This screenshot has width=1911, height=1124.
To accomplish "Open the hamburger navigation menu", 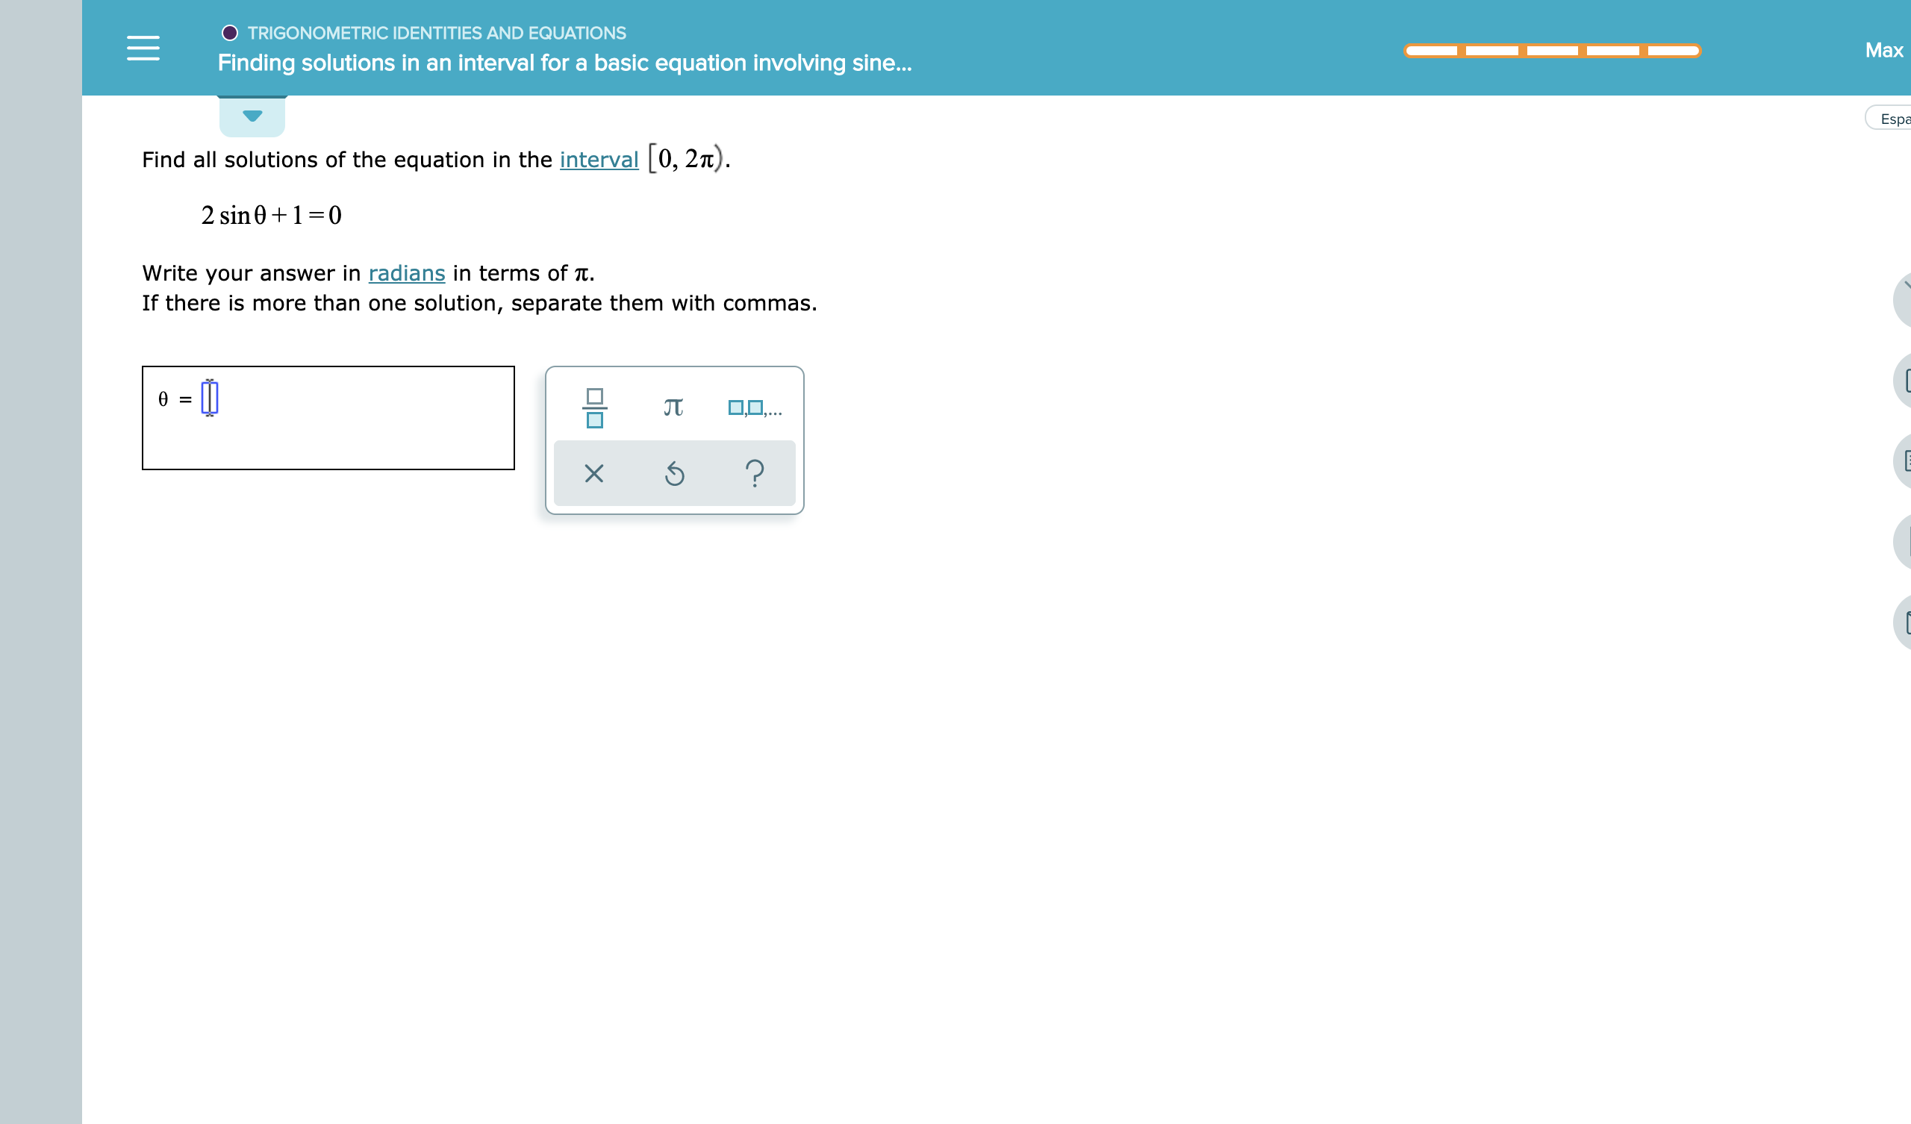I will [x=143, y=48].
